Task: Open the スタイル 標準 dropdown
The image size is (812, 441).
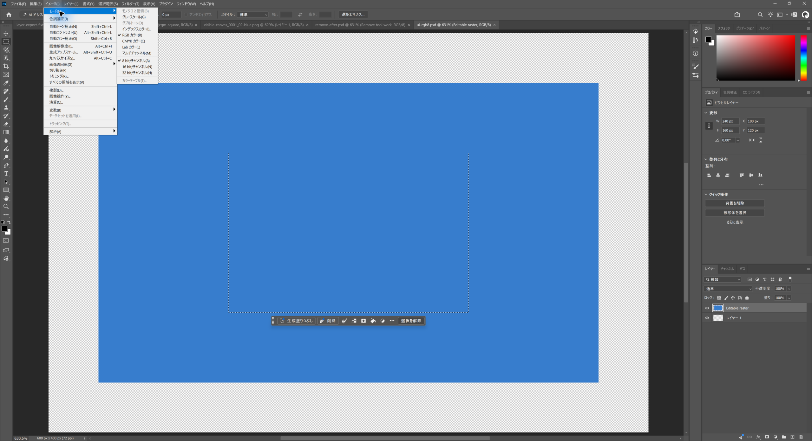Action: [253, 15]
